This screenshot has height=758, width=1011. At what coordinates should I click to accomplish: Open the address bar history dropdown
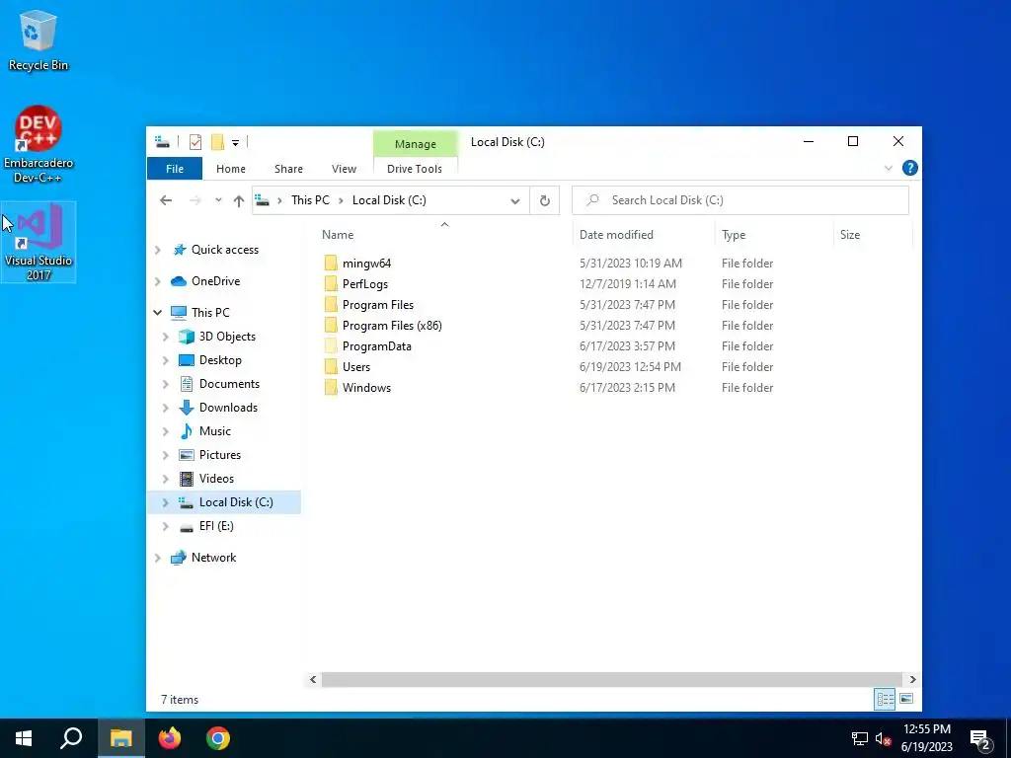pyautogui.click(x=515, y=200)
